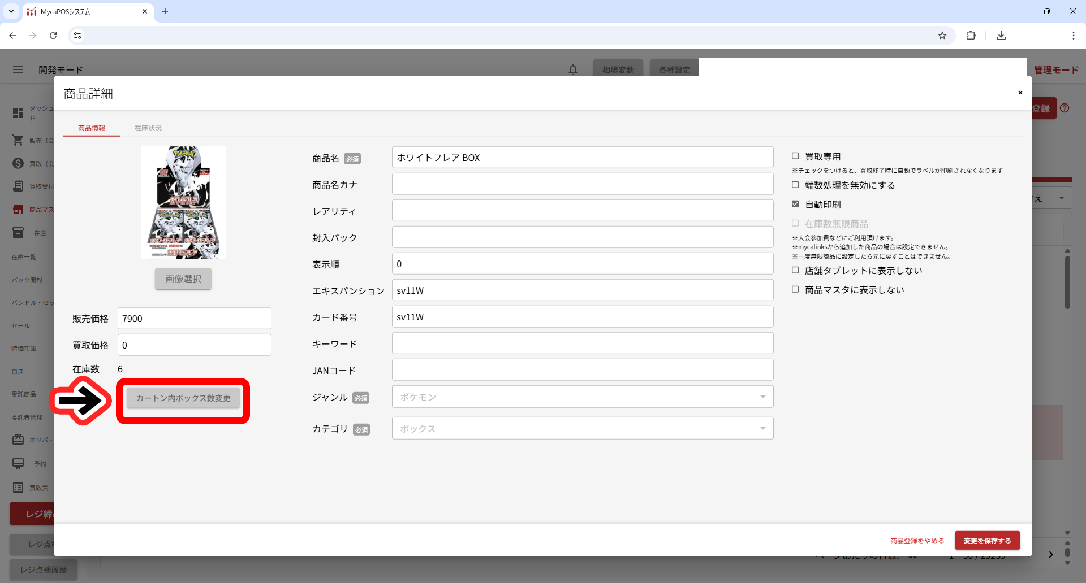1086x583 pixels.
Task: Click into the 販売価格 field showing 7900
Action: (x=194, y=319)
